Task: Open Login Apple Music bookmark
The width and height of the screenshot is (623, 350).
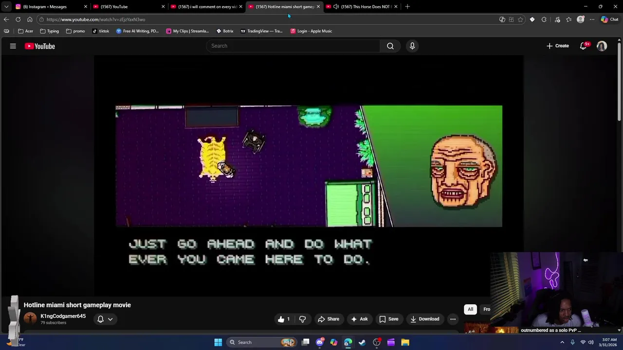Action: [311, 31]
